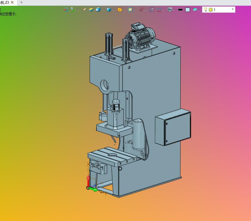Close the .Z3 document tab
251x221 pixels.
(12, 2)
